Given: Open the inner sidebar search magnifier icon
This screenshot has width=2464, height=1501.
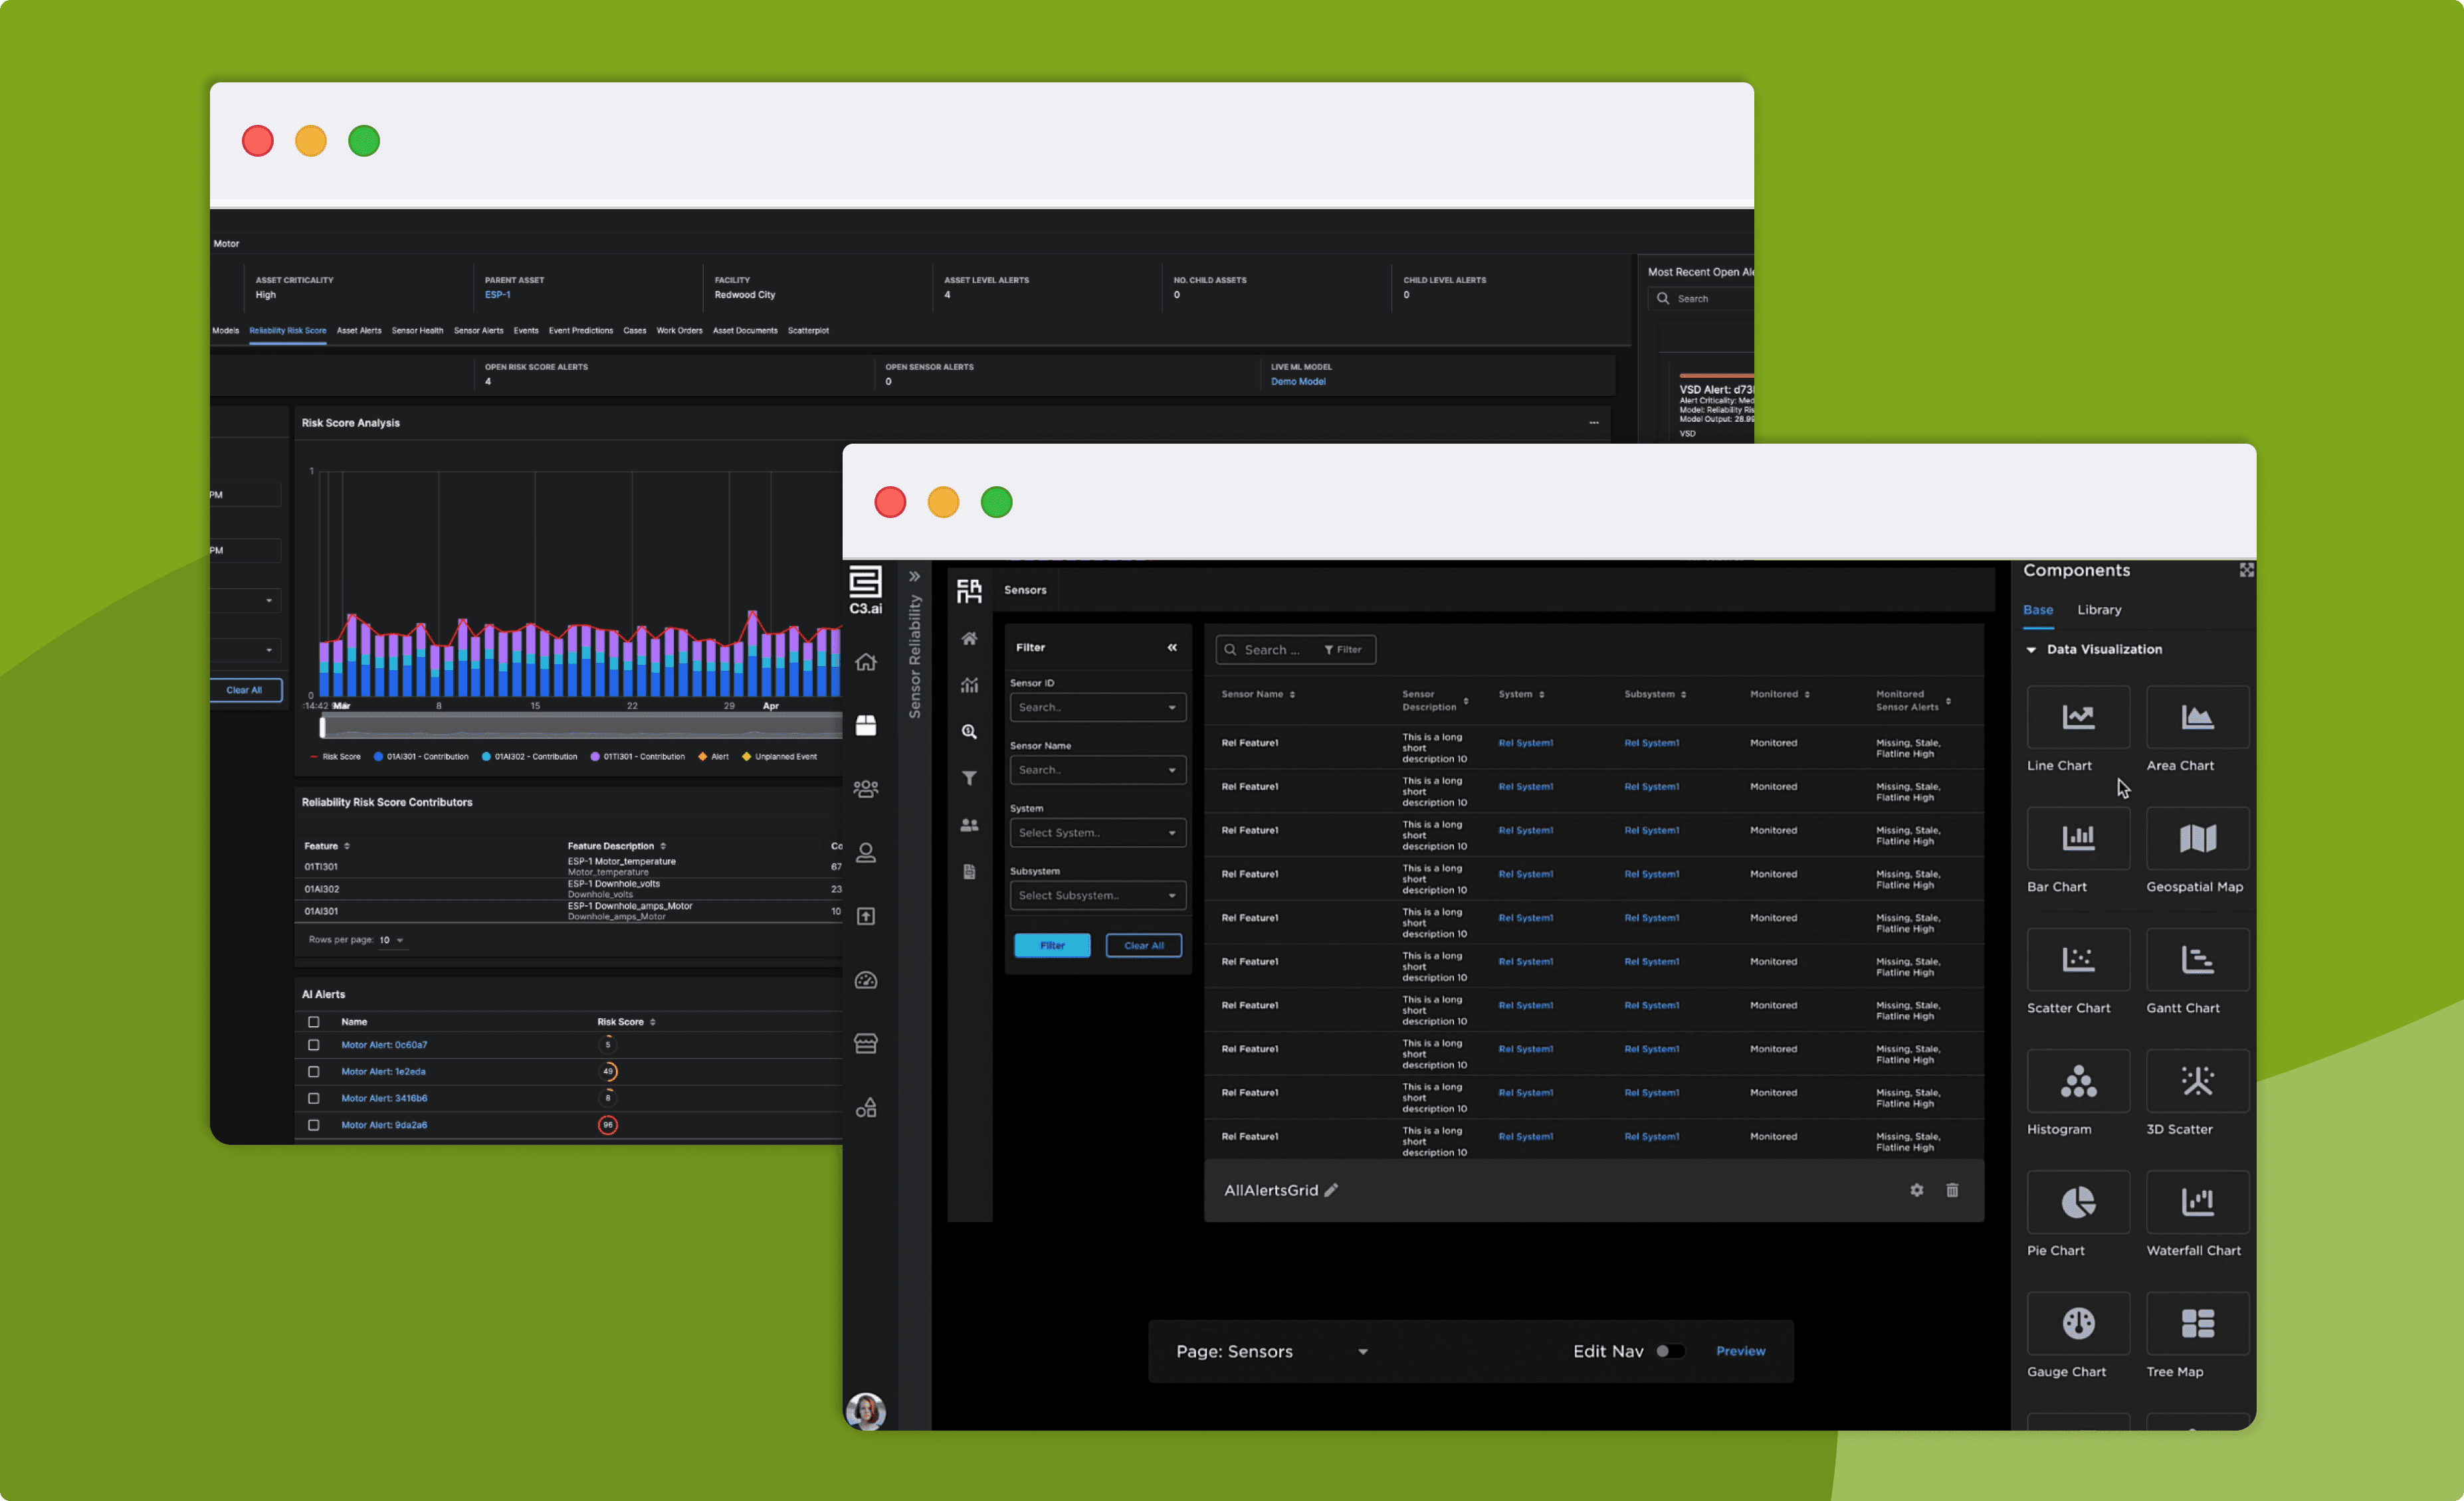Looking at the screenshot, I should (969, 731).
